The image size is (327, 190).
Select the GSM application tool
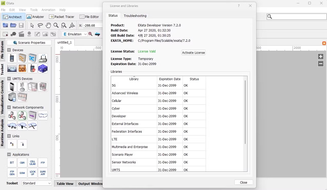tap(22, 173)
